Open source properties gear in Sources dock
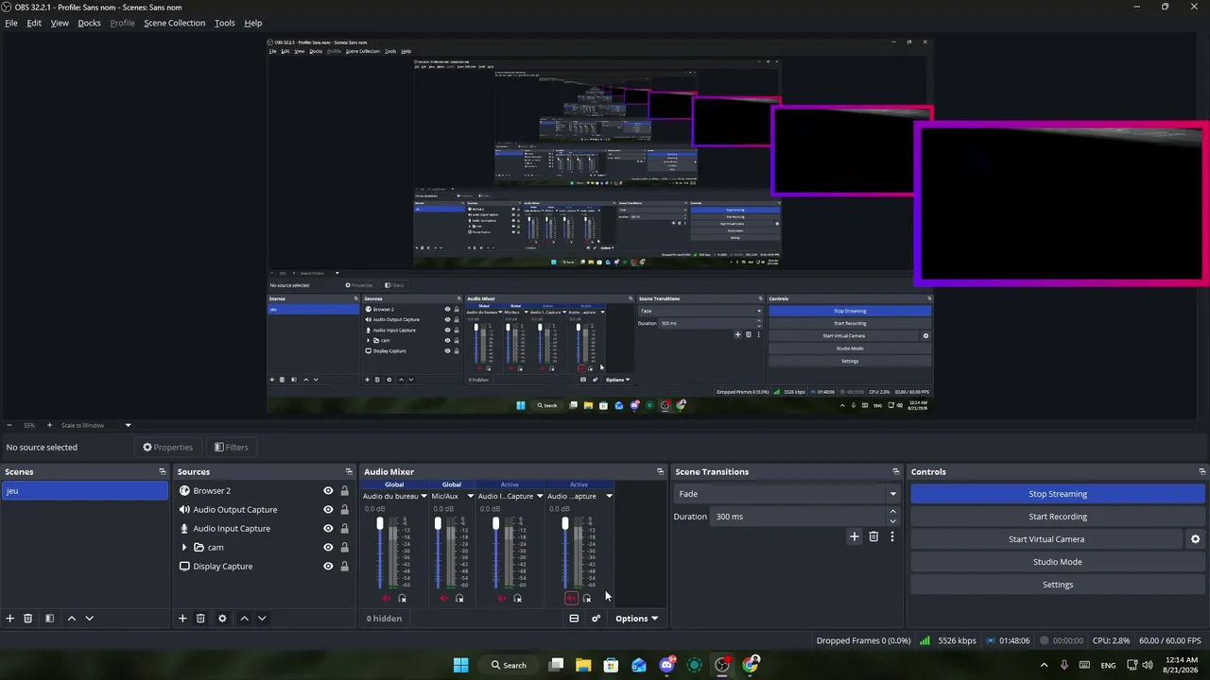The width and height of the screenshot is (1210, 680). pos(222,619)
